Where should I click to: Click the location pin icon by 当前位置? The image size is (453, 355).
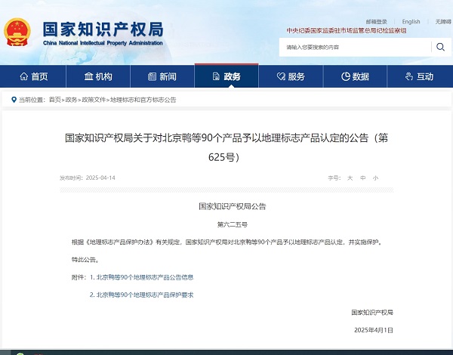pos(14,100)
